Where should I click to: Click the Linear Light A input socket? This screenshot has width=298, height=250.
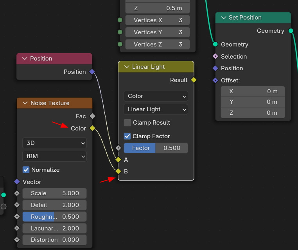tap(118, 160)
